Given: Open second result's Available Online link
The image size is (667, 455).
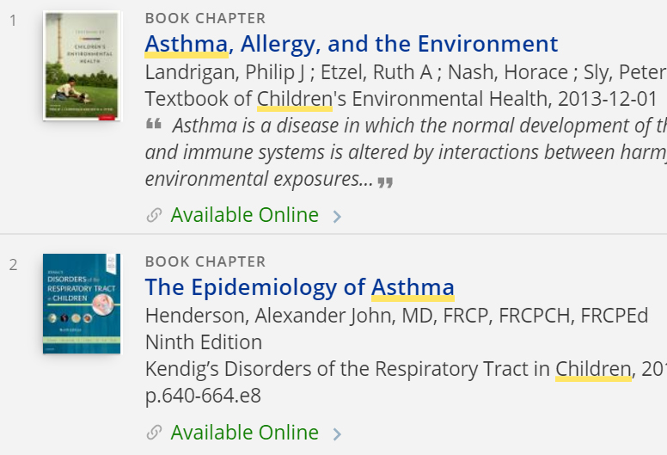Looking at the screenshot, I should point(245,433).
